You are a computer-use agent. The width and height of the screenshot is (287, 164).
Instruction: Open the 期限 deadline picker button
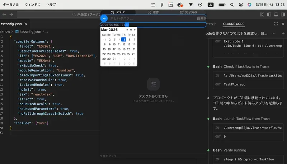(201, 19)
